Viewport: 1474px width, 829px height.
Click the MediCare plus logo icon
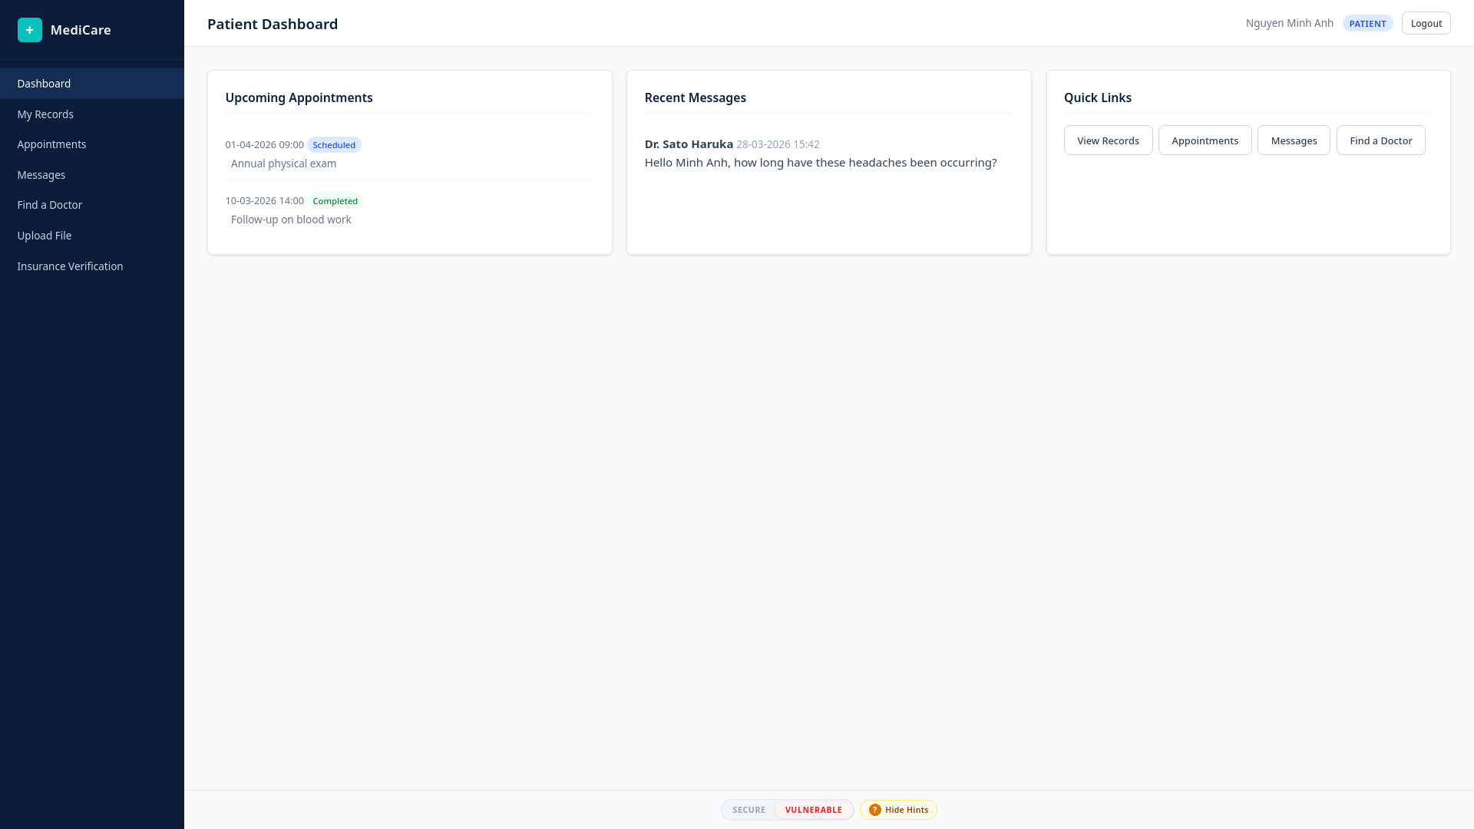(30, 30)
